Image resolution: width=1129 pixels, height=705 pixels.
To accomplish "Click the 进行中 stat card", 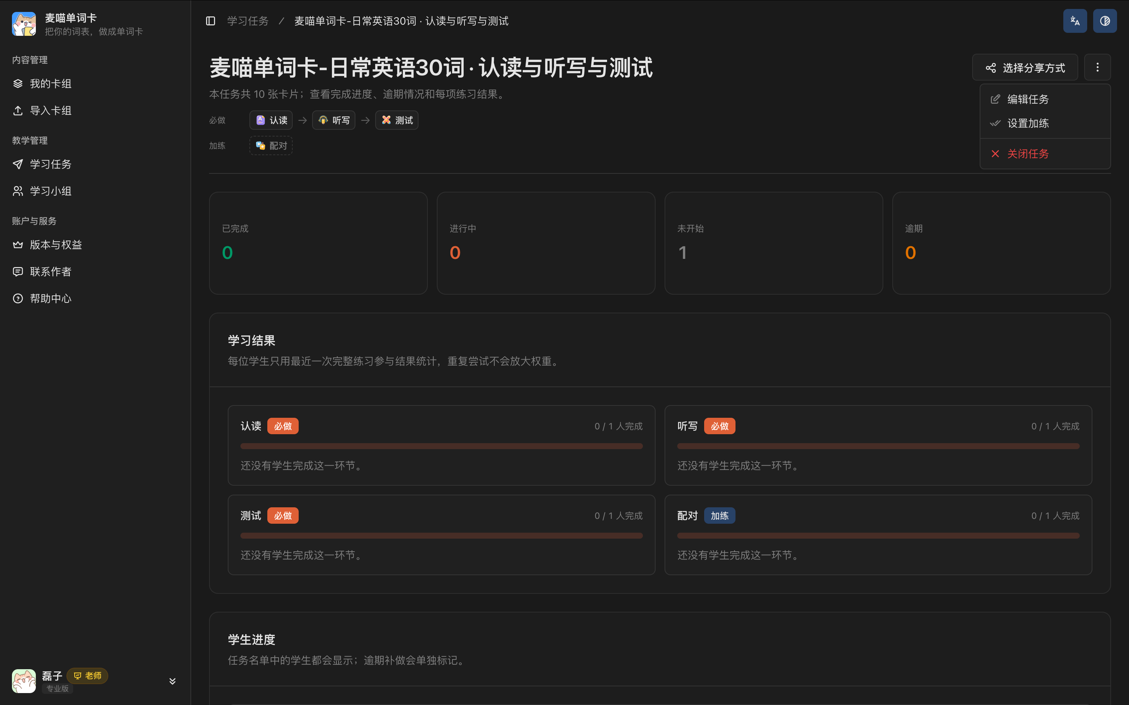I will coord(546,243).
